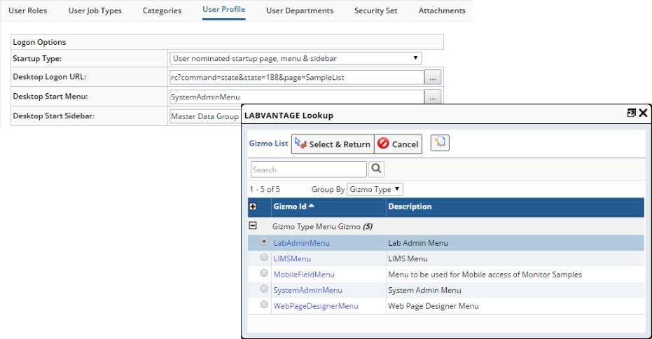652x339 pixels.
Task: Switch to the Categories tab
Action: click(x=162, y=11)
